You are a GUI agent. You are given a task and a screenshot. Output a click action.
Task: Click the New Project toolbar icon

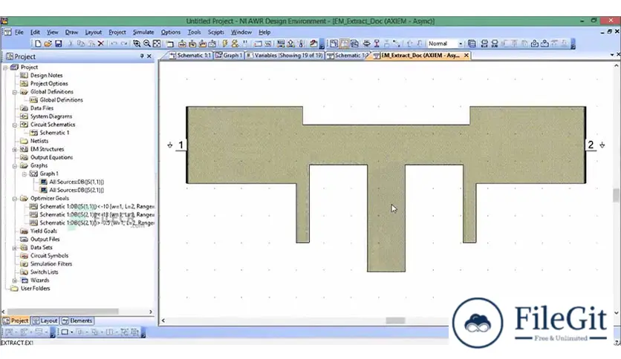click(38, 44)
